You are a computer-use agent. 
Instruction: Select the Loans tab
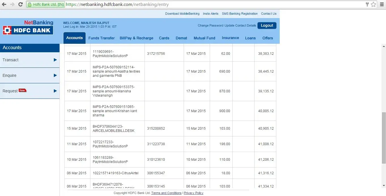[x=250, y=38]
